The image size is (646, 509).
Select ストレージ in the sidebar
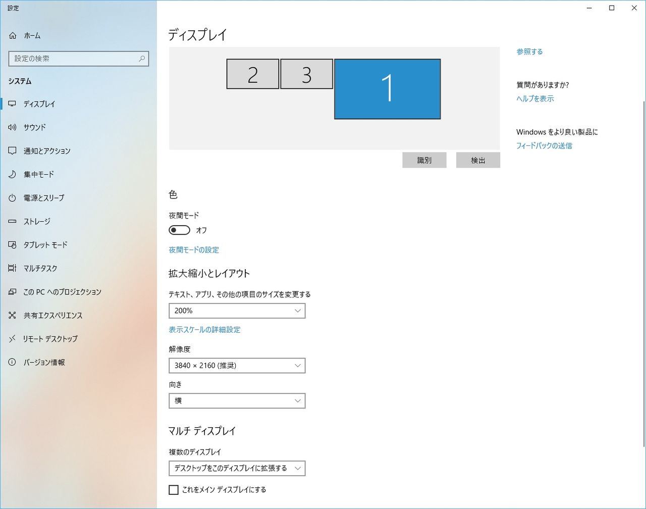click(79, 221)
